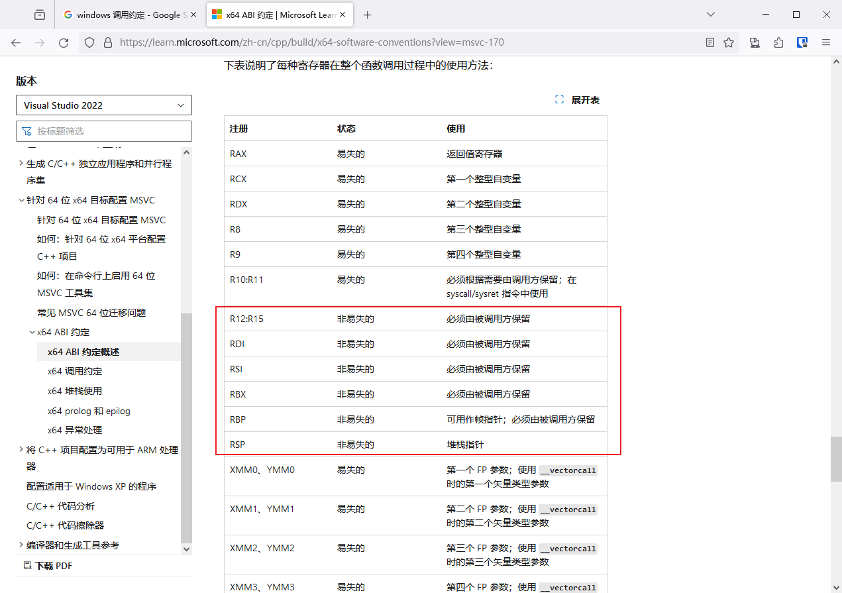The height and width of the screenshot is (593, 842).
Task: Click the 展开表 expand table button
Action: point(577,100)
